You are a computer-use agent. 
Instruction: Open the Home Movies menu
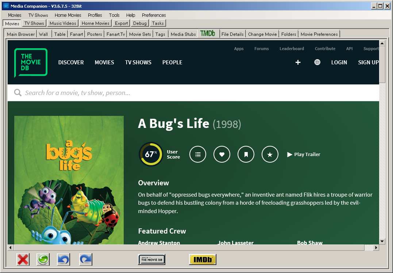[68, 15]
